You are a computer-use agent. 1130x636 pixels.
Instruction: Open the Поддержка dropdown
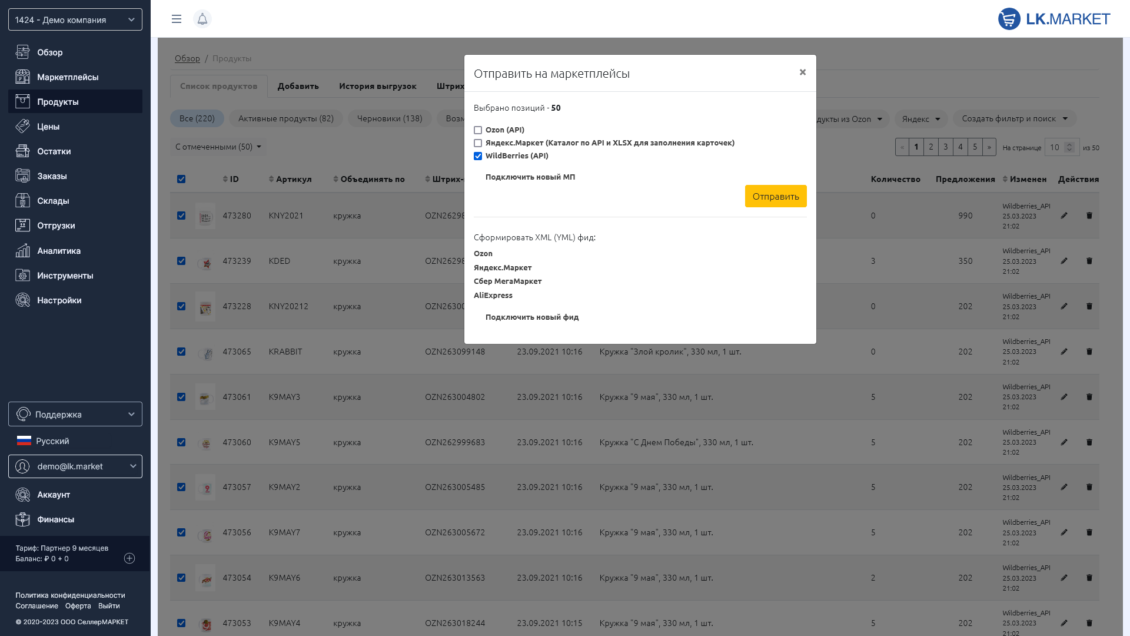[75, 415]
